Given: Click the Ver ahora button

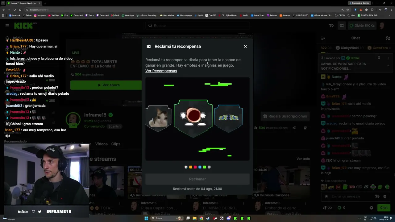Looking at the screenshot, I should pos(109,85).
